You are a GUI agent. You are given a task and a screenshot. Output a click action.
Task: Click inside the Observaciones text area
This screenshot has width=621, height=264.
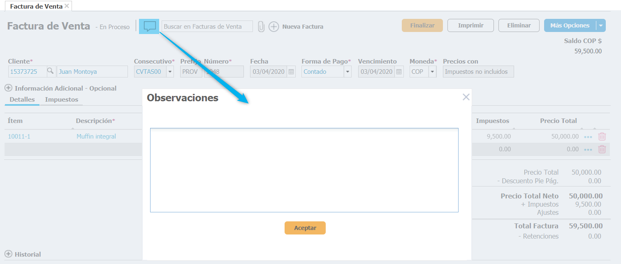(304, 170)
